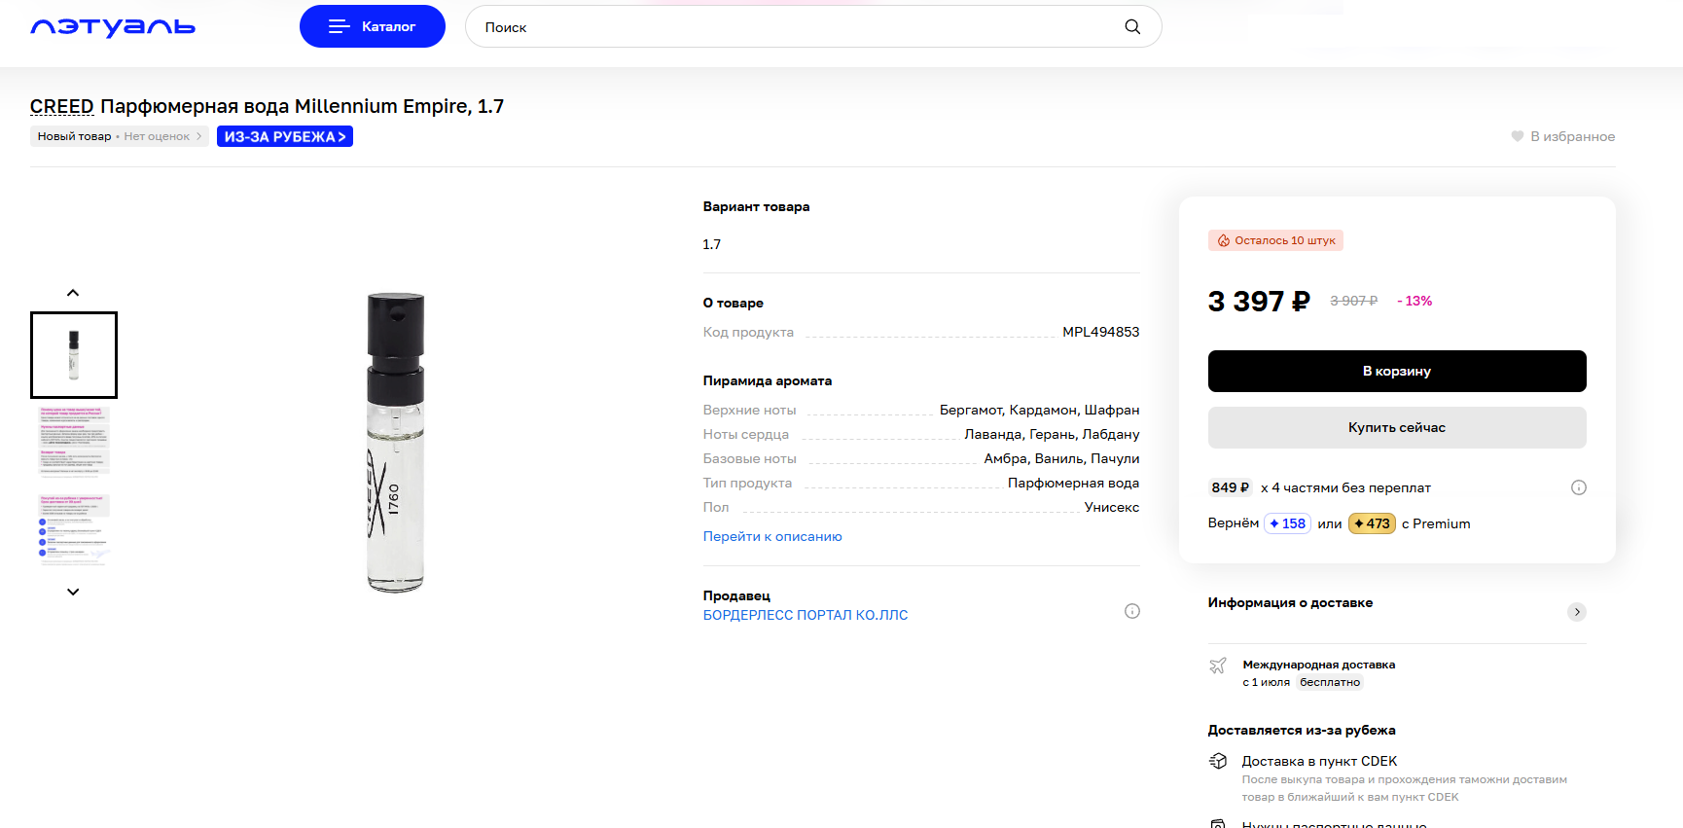The width and height of the screenshot is (1683, 828).
Task: Select the third checklist thumbnail
Action: pyautogui.click(x=74, y=530)
